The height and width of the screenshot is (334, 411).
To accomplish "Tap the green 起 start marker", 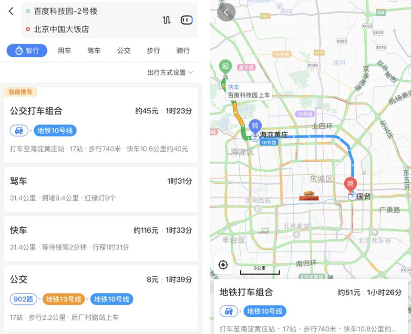I will coord(225,67).
